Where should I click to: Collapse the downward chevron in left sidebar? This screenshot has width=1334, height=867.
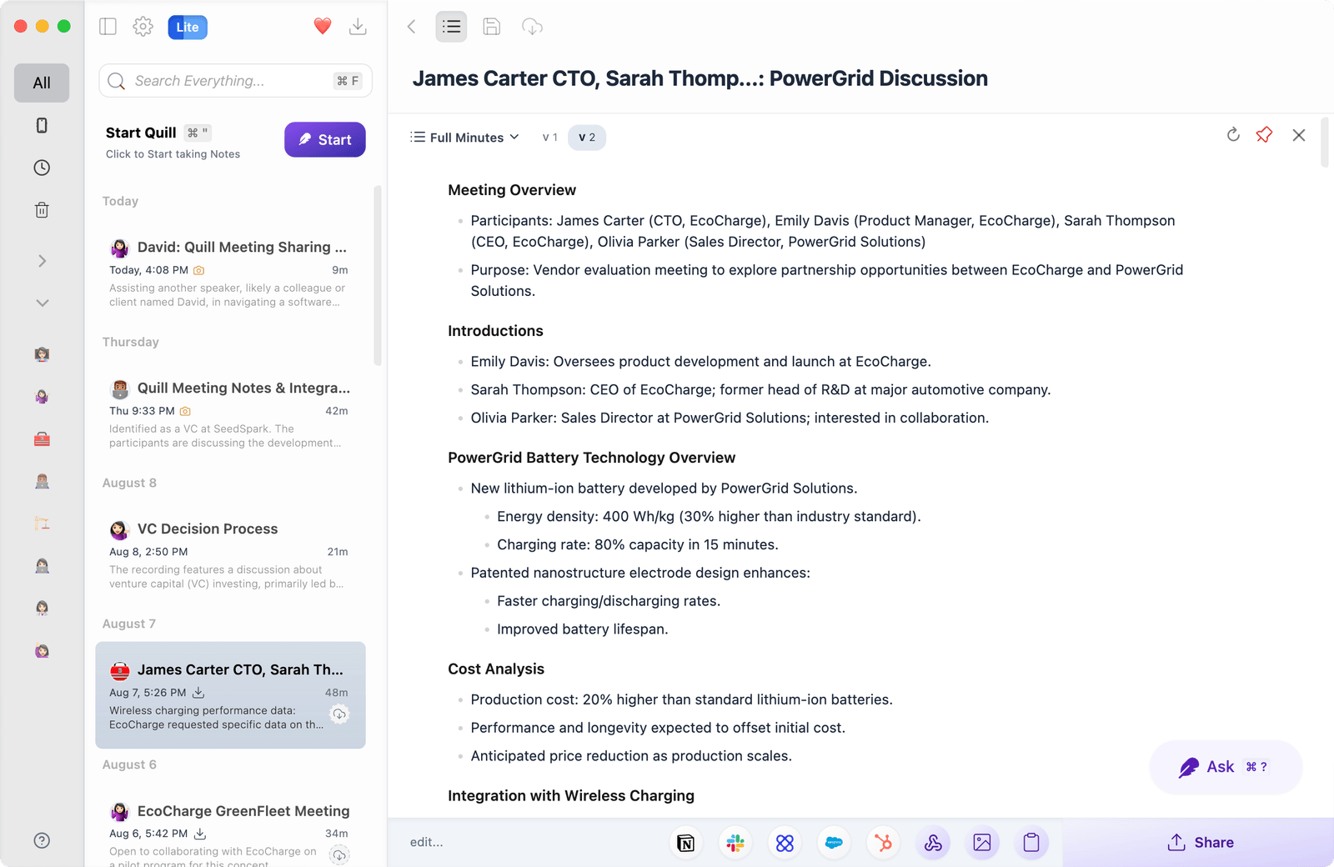(42, 303)
